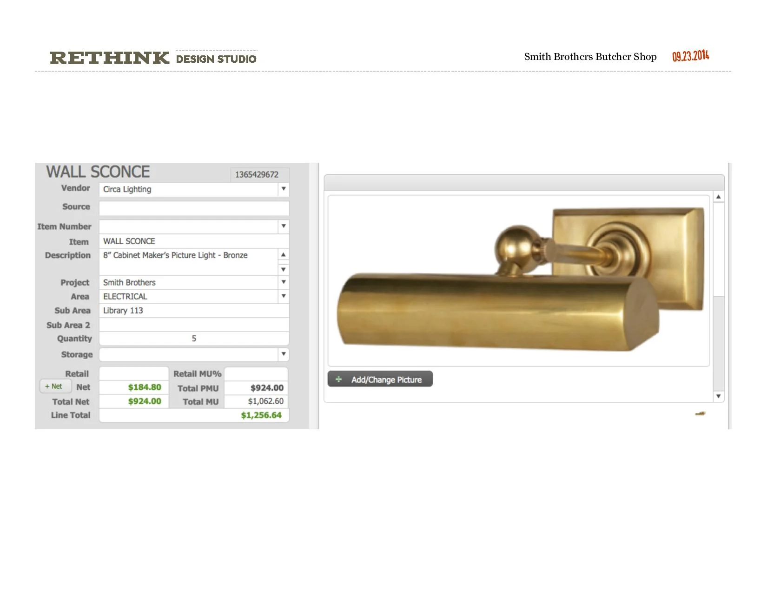Click the tiny picture light thumbnail

tap(700, 413)
